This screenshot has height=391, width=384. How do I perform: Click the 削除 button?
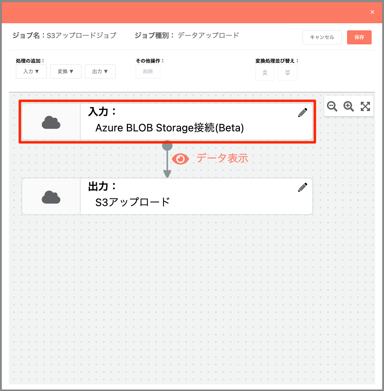[x=148, y=72]
